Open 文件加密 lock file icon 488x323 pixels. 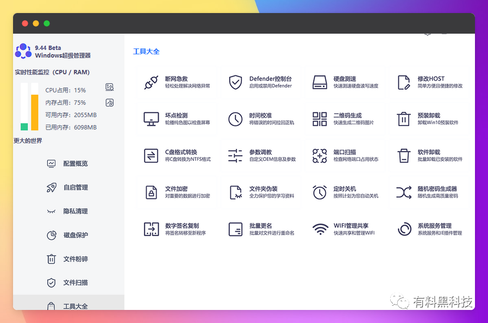(x=151, y=192)
